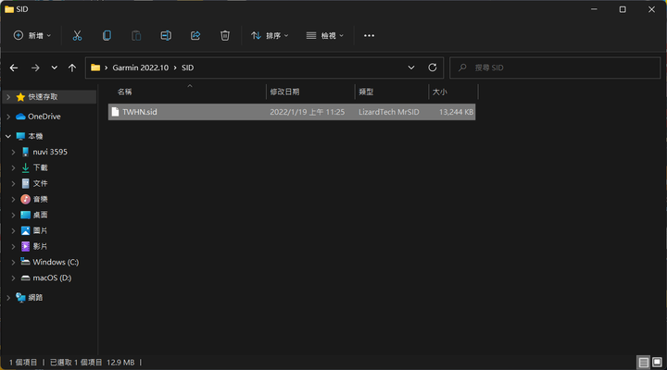
Task: Open the 新增 (New) dropdown button
Action: tap(32, 36)
